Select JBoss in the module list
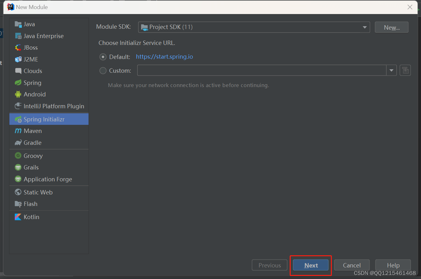Viewport: 421px width, 279px height. tap(49, 47)
